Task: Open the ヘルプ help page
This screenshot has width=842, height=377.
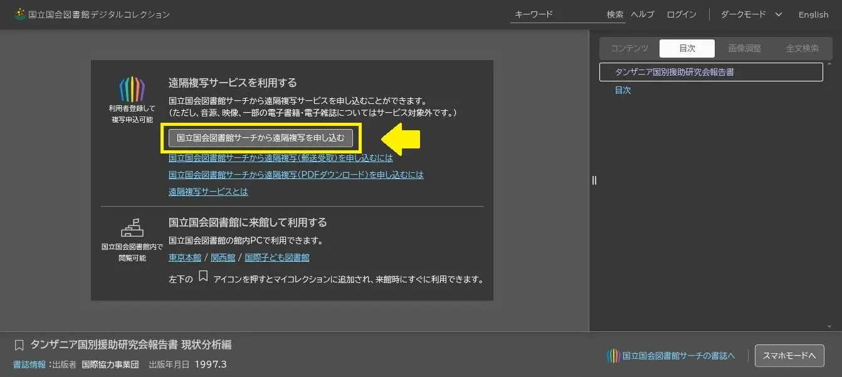Action: (643, 14)
